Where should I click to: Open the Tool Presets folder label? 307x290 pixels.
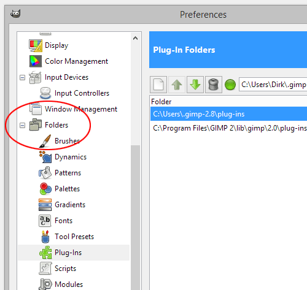coord(74,237)
